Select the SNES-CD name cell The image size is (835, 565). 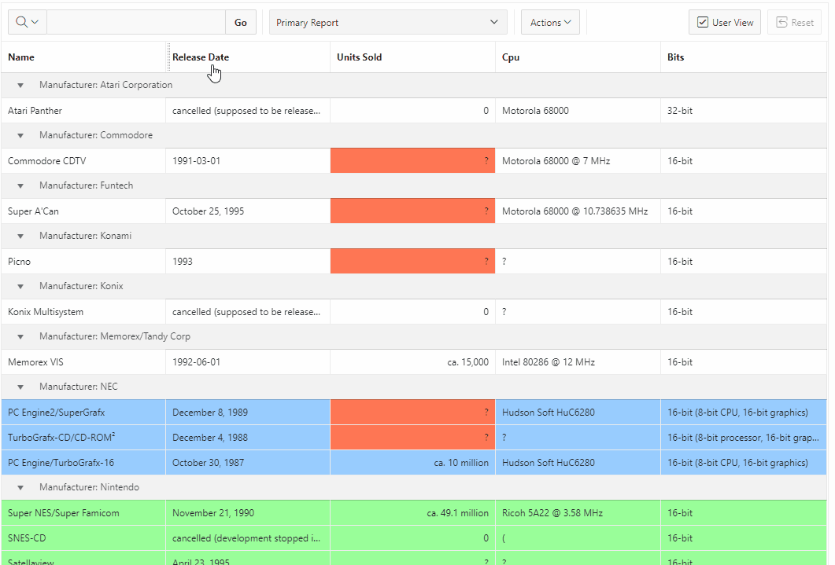(83, 538)
